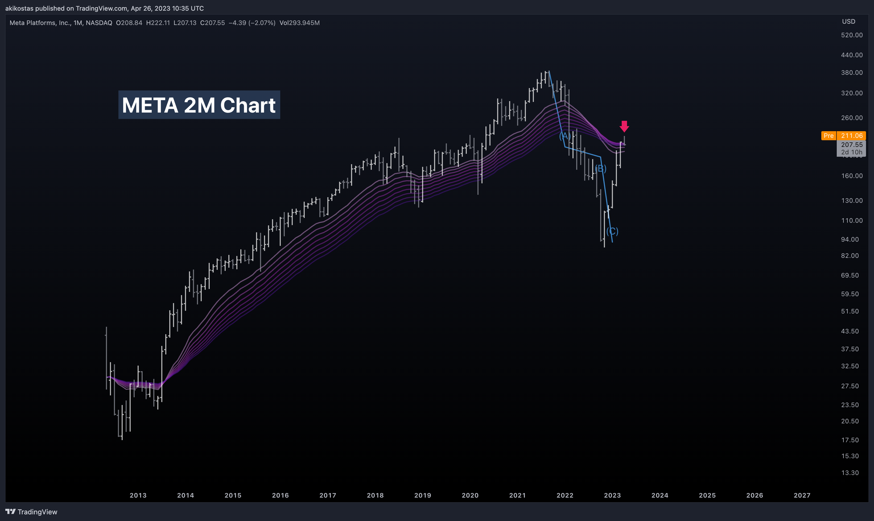
Task: Click the 2023 time axis label
Action: click(612, 495)
